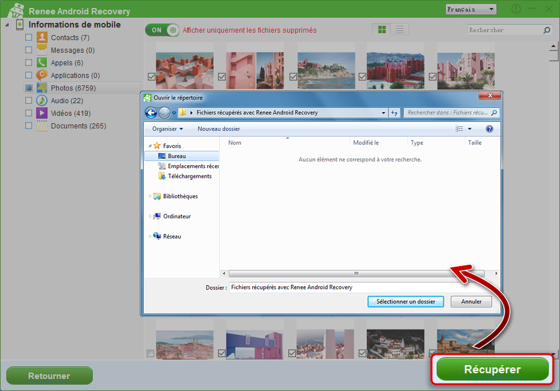Toggle the deleted-files-only ON switch
This screenshot has width=560, height=391.
pyautogui.click(x=162, y=30)
